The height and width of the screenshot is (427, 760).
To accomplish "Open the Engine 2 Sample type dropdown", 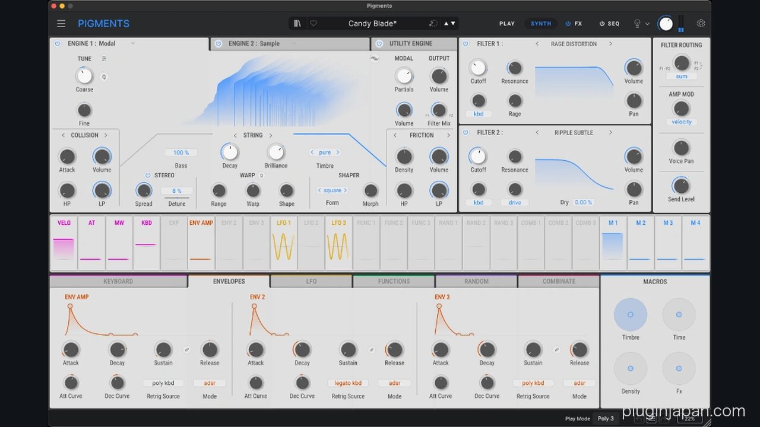I will click(x=293, y=44).
